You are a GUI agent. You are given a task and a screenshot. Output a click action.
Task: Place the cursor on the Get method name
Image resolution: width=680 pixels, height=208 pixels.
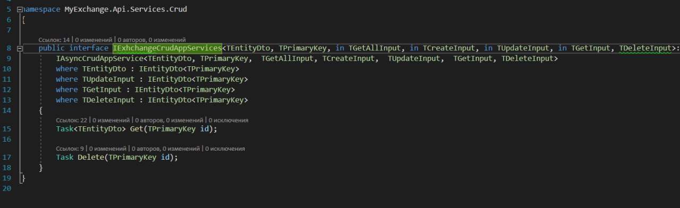coord(137,129)
